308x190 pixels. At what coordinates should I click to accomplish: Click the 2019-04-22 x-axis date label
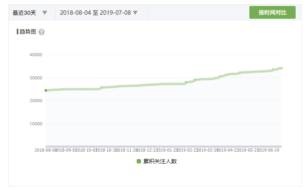[228, 150]
